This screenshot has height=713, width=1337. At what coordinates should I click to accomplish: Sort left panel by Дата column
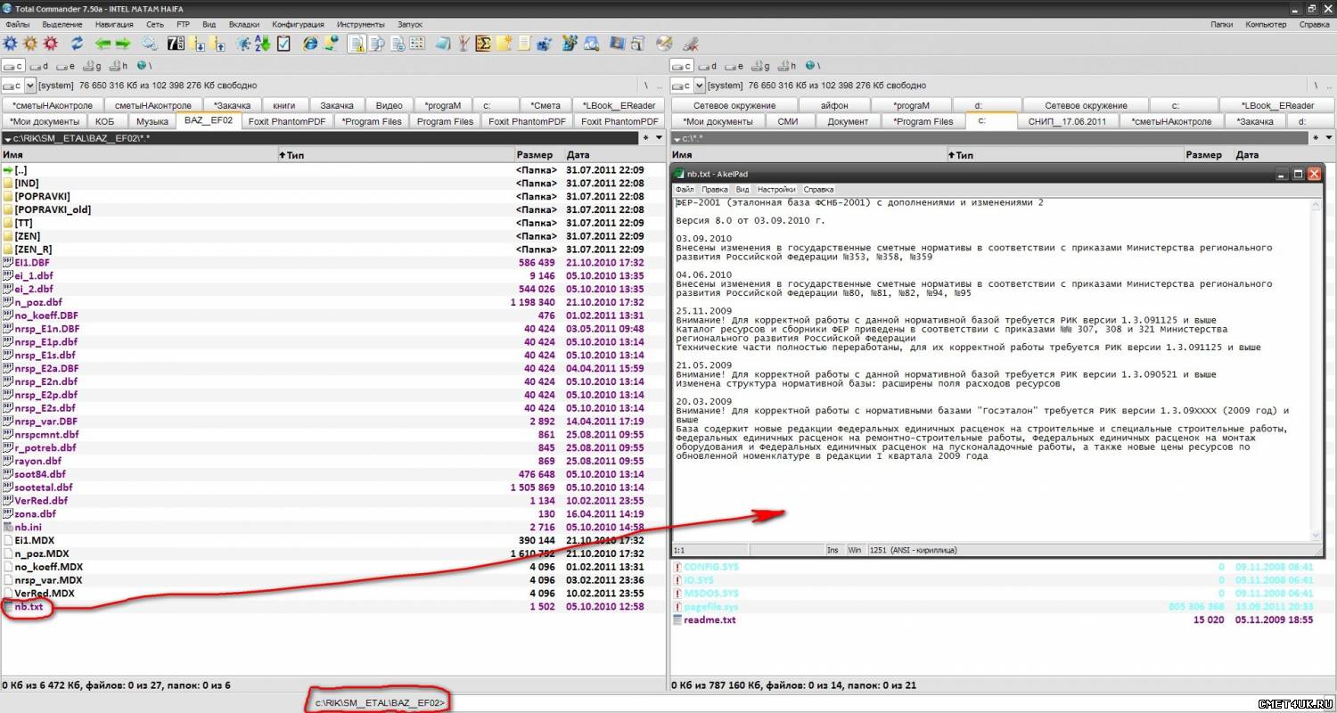point(578,155)
